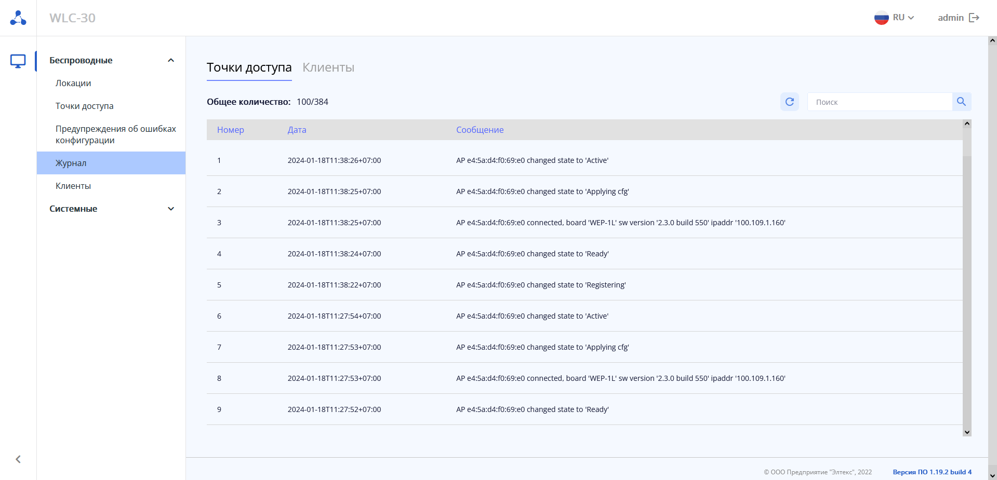997x480 pixels.
Task: Open the monitoring section monitor icon
Action: [18, 61]
